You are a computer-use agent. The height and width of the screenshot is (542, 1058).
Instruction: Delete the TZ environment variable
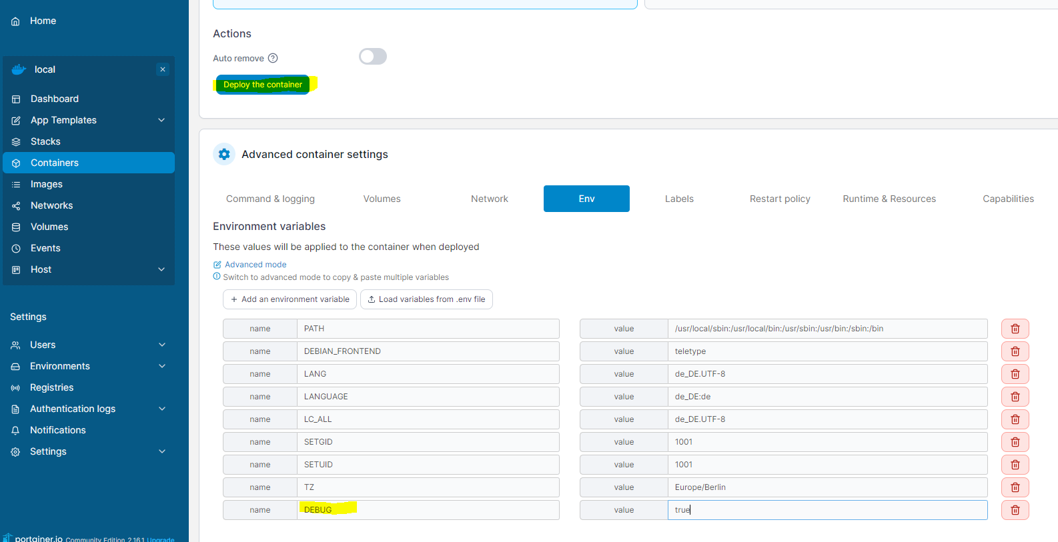(x=1015, y=487)
